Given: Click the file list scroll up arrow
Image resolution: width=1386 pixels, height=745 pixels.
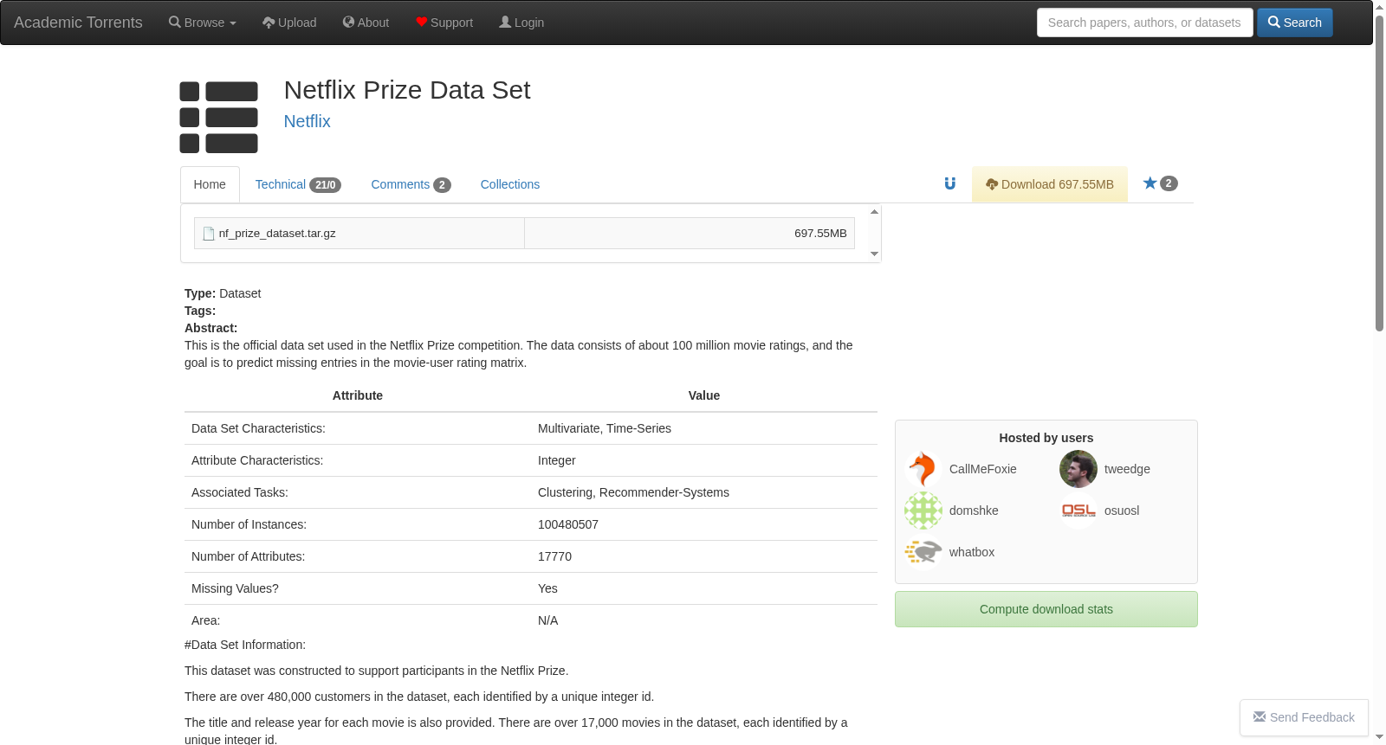Looking at the screenshot, I should (874, 211).
